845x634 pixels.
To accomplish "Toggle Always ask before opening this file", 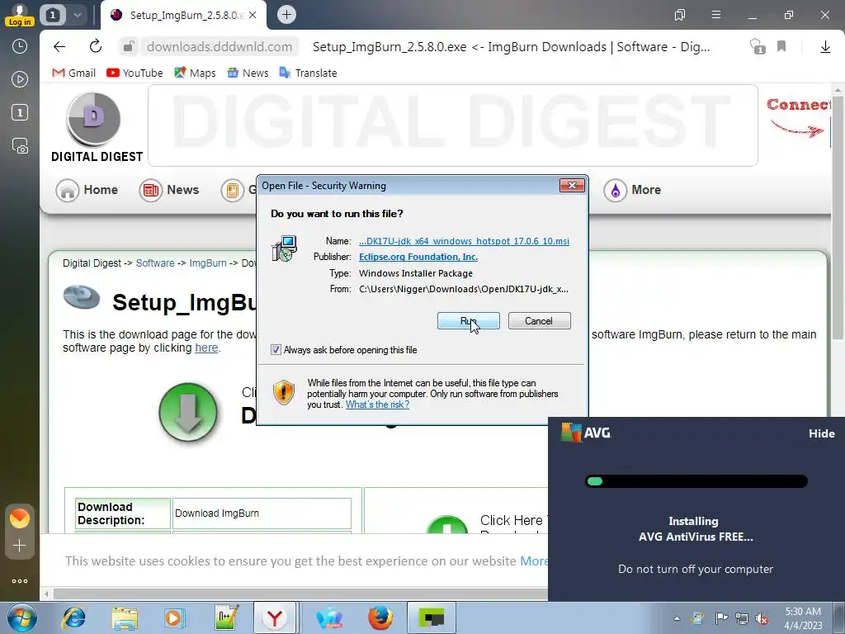I will coord(276,350).
